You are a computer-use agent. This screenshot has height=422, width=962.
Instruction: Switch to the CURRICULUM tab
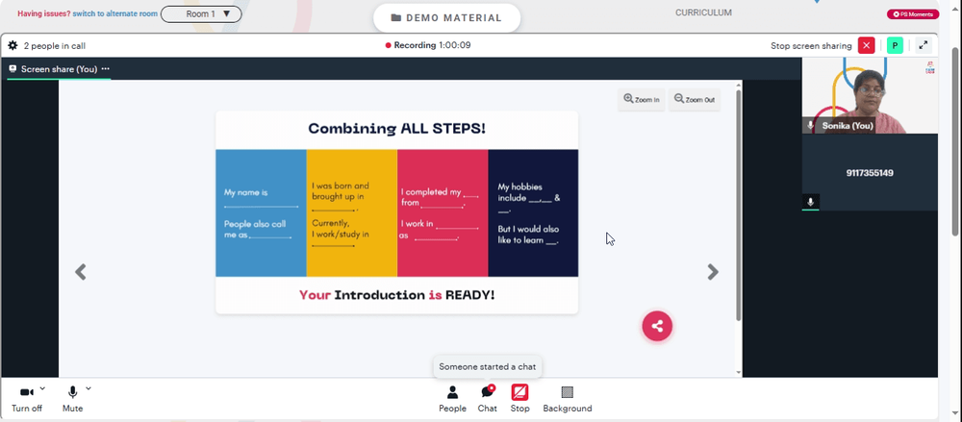tap(703, 12)
